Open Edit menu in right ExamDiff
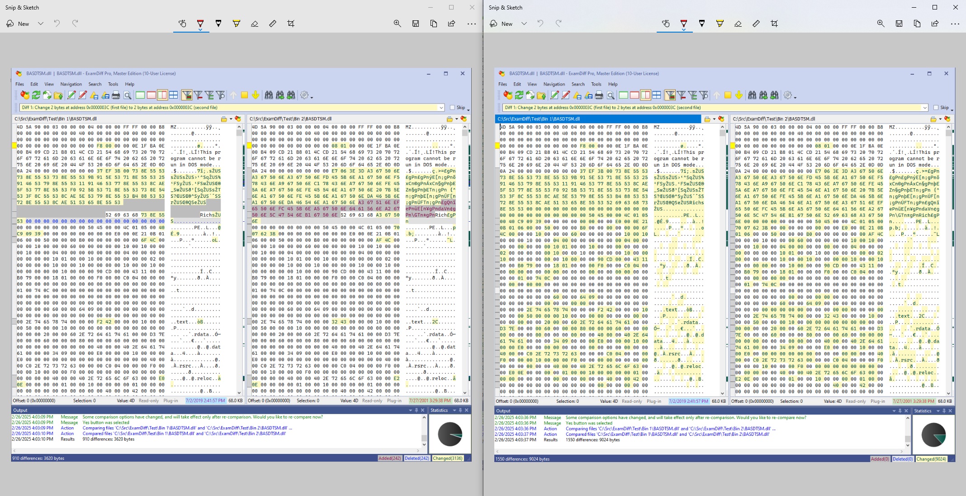The height and width of the screenshot is (496, 966). coord(517,84)
